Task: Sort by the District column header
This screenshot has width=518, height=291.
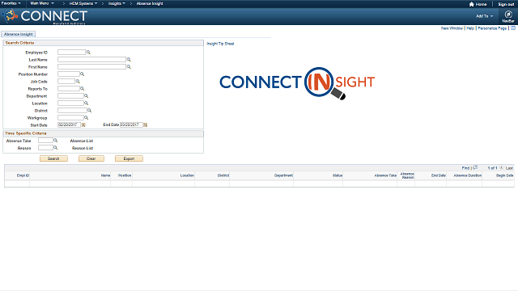Action: (223, 175)
